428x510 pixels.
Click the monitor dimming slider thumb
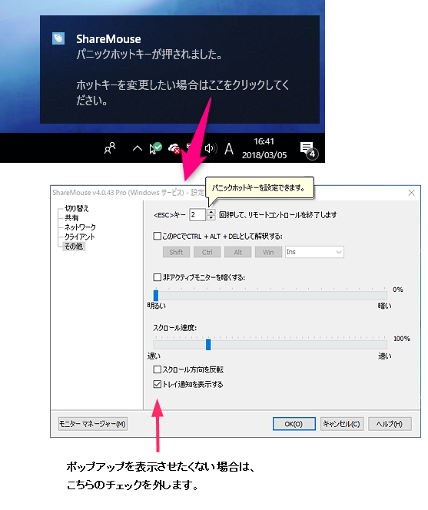click(156, 296)
